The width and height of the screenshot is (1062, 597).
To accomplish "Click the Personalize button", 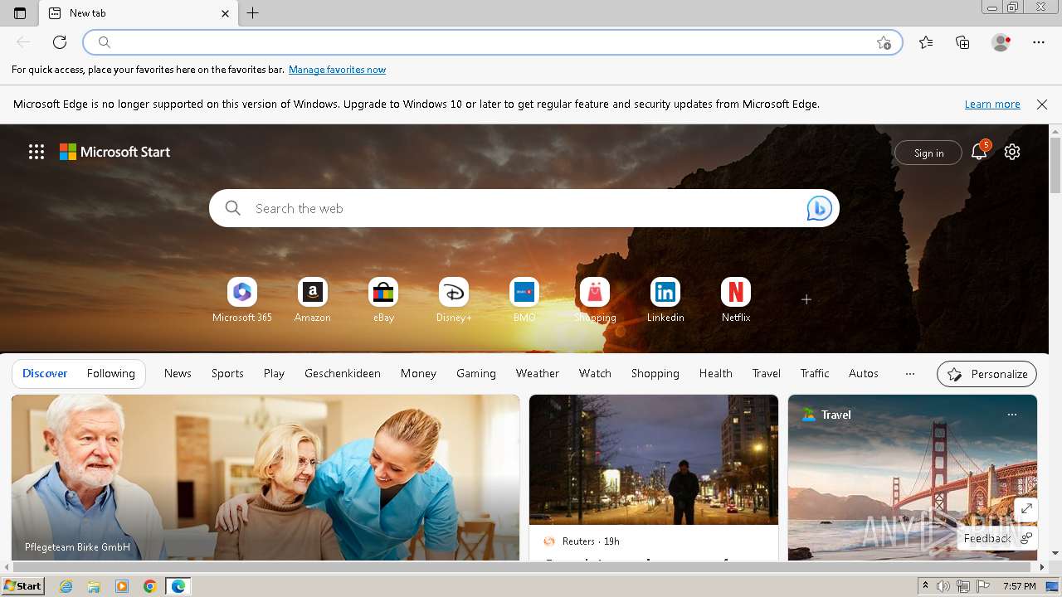I will tap(987, 374).
